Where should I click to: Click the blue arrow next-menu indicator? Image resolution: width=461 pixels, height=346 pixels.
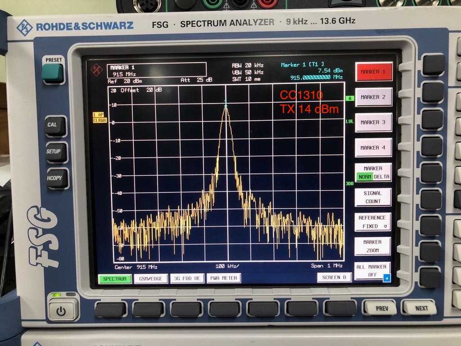[387, 278]
